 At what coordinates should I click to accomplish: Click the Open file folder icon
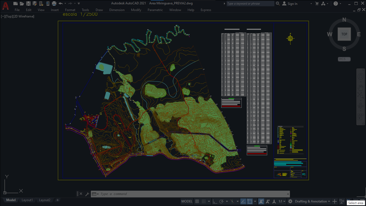(x=22, y=3)
